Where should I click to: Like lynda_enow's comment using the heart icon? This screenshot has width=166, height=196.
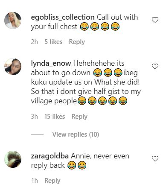(155, 66)
